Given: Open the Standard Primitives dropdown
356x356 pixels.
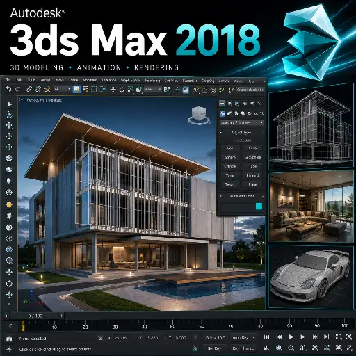Looking at the screenshot, I should [x=242, y=122].
